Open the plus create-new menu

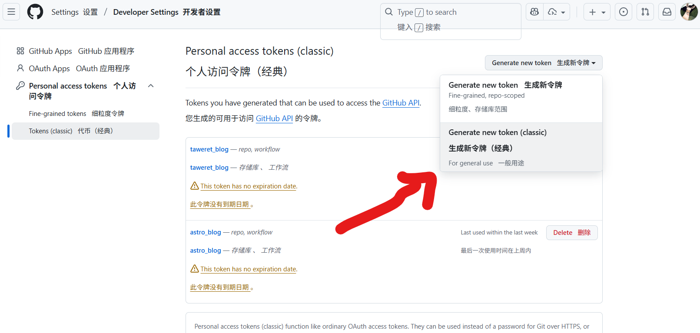597,12
